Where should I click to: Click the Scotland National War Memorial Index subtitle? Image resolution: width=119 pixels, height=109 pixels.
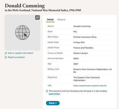[43, 10]
